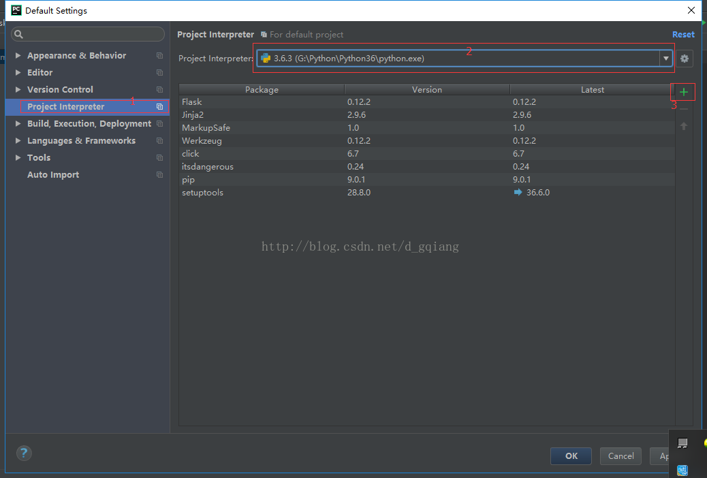Click the Python icon in interpreter field
707x478 pixels.
pyautogui.click(x=266, y=58)
